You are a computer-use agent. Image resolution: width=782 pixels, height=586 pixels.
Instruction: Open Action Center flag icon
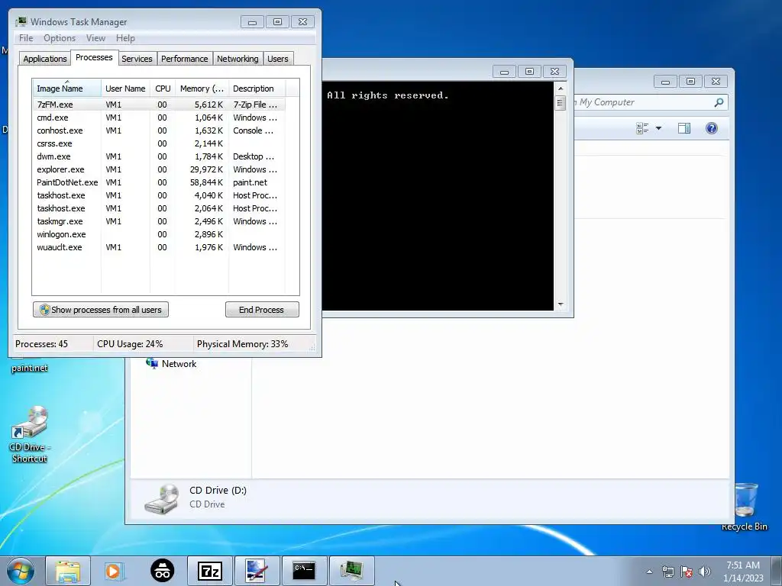[687, 572]
